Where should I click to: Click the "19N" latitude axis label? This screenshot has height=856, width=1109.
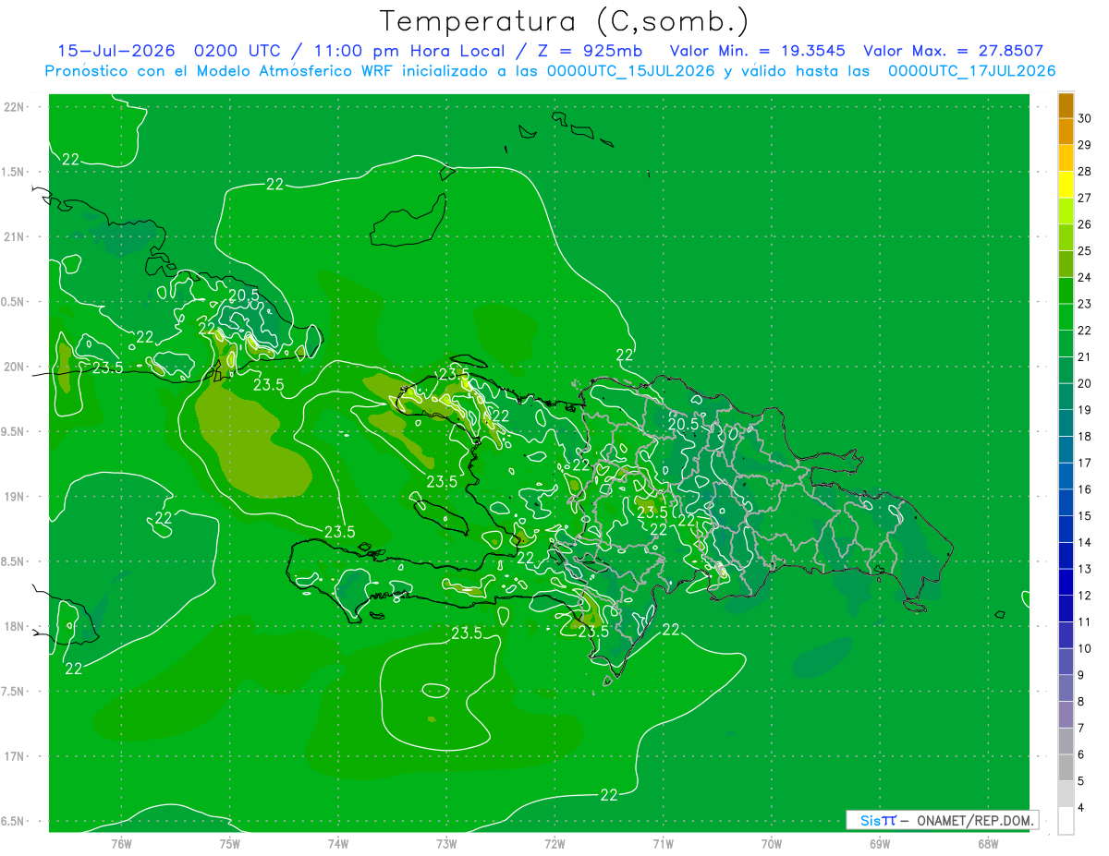(x=13, y=497)
